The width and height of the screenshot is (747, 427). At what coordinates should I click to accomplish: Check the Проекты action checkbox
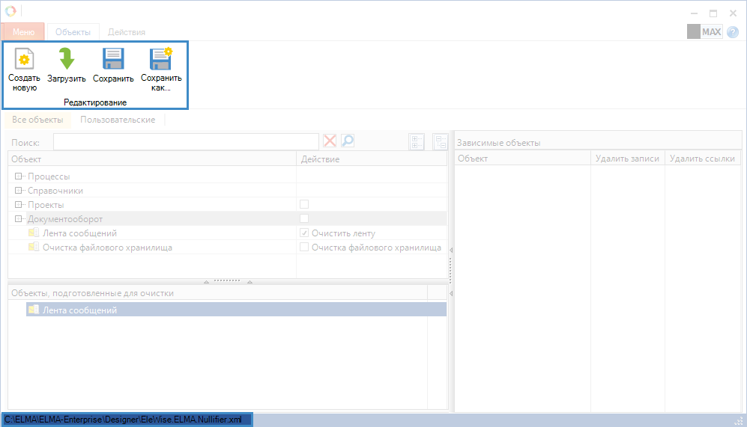[304, 204]
